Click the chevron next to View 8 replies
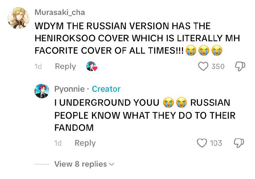The height and width of the screenshot is (179, 255). click(x=111, y=164)
